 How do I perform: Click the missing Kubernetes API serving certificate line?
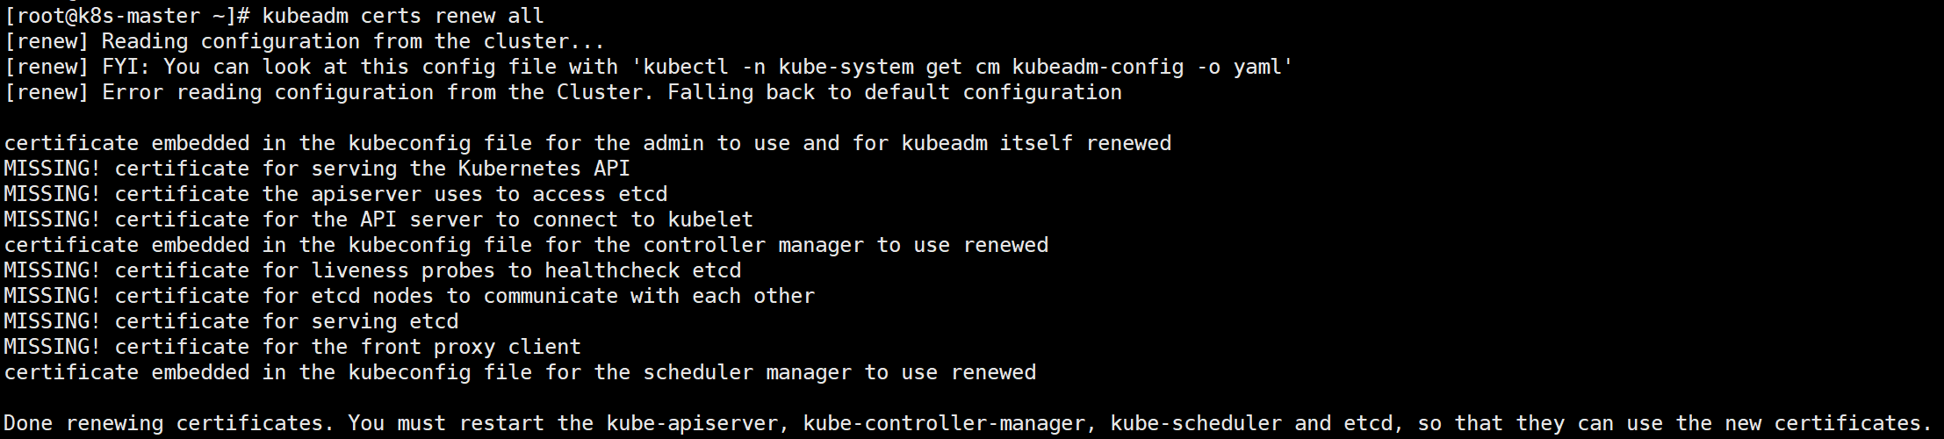click(317, 169)
